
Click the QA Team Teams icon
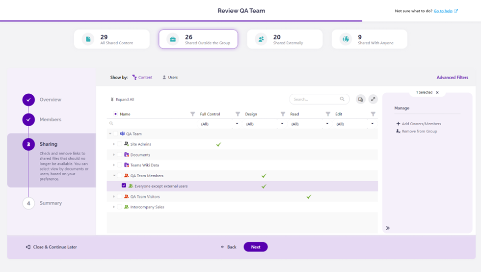pyautogui.click(x=122, y=134)
